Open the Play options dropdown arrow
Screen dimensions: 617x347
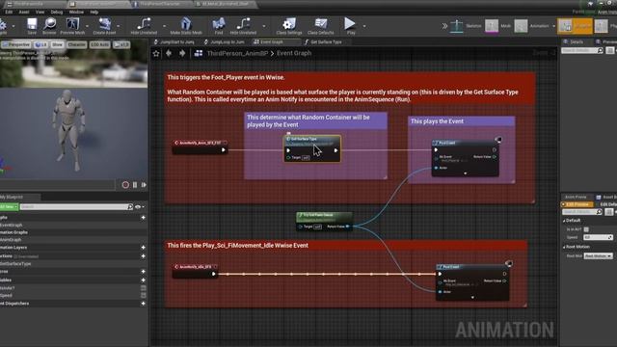(x=364, y=26)
